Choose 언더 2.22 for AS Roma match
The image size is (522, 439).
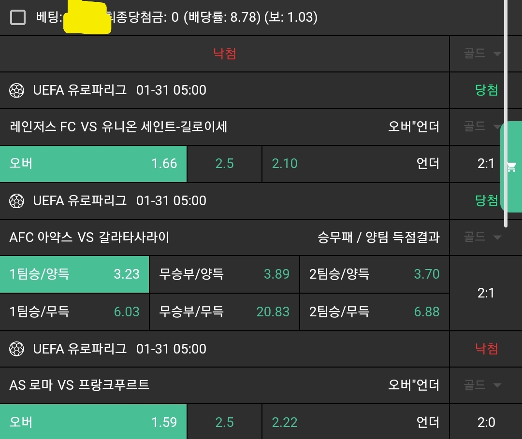tap(355, 422)
